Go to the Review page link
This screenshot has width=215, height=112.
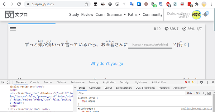coord(87,15)
